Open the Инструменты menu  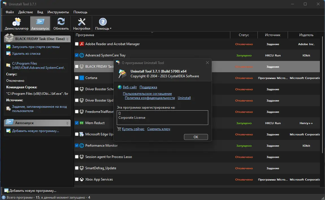point(58,12)
